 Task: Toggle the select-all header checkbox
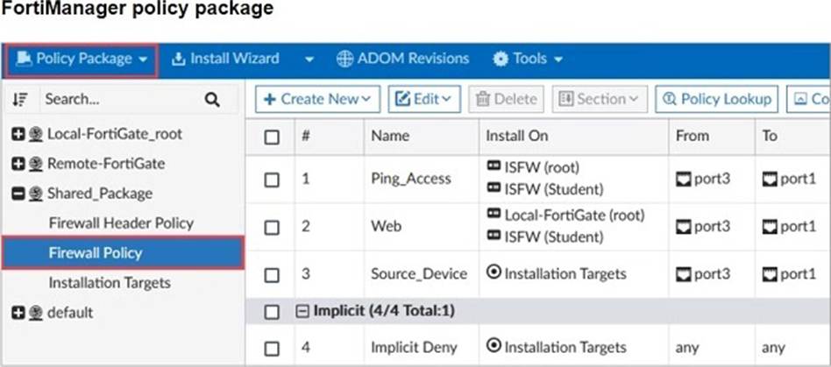point(272,138)
